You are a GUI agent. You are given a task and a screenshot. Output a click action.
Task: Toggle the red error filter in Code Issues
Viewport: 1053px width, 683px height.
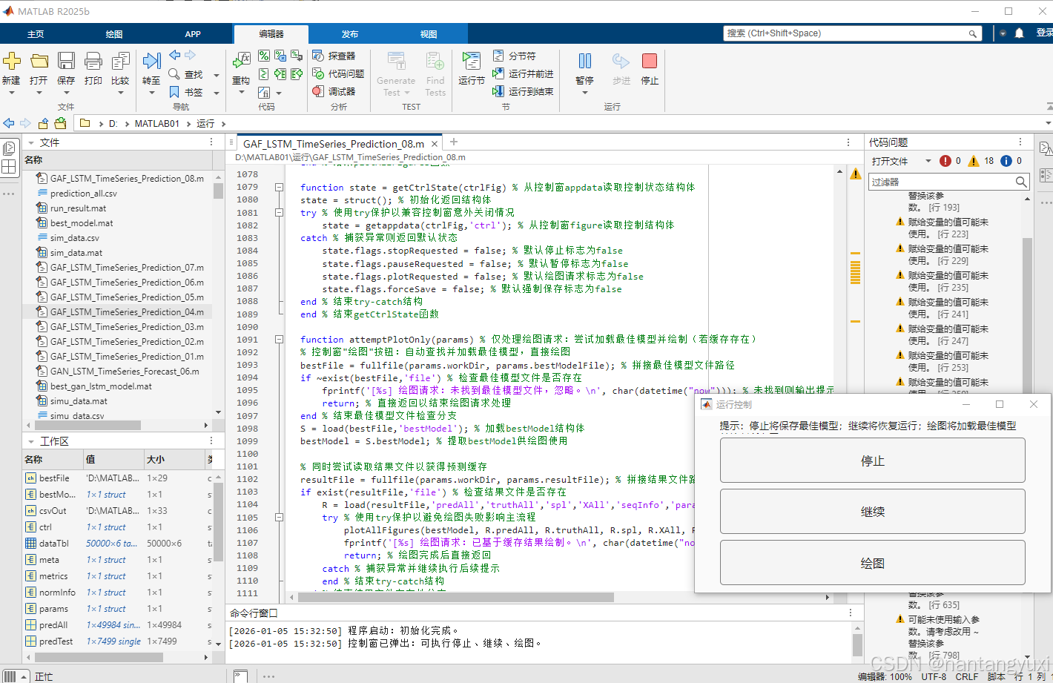pos(945,161)
